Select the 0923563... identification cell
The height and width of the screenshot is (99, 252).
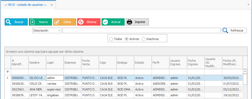(20, 89)
